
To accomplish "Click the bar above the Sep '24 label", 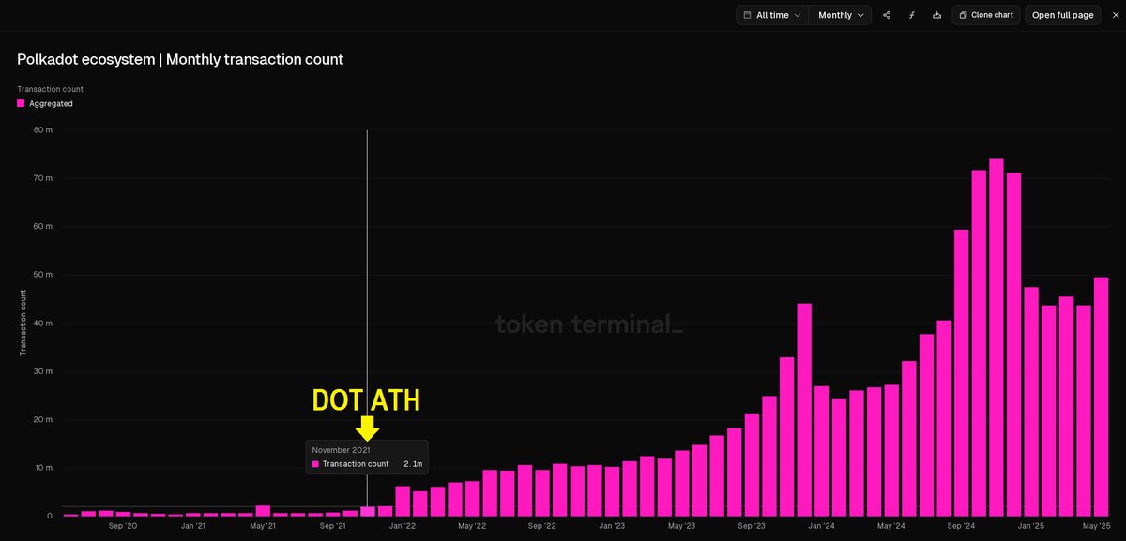I will click(962, 372).
